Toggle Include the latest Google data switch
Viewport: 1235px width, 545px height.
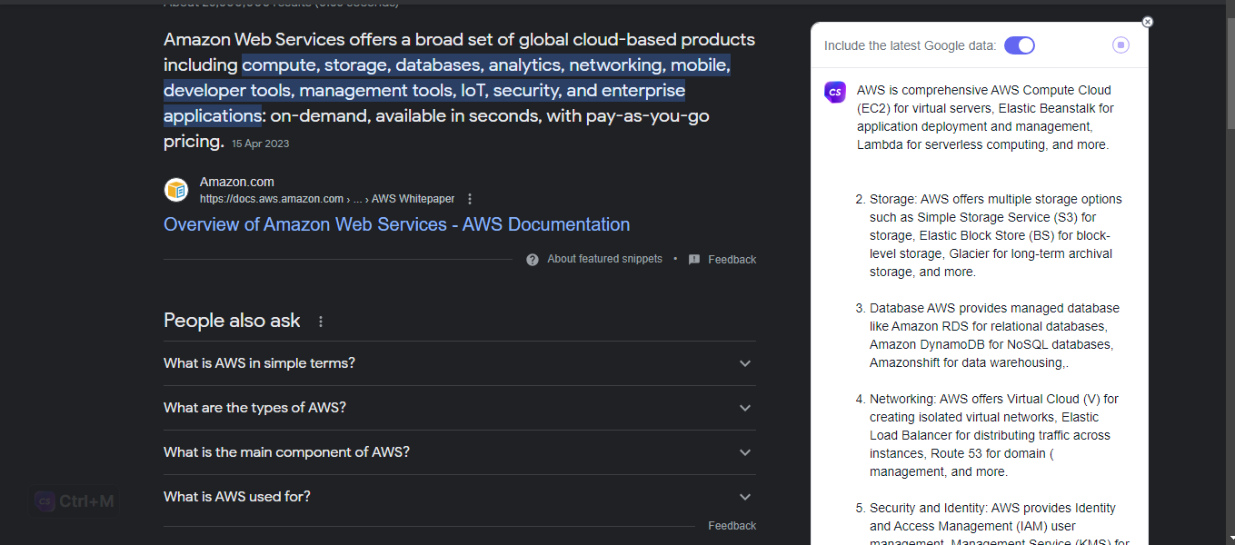1019,45
